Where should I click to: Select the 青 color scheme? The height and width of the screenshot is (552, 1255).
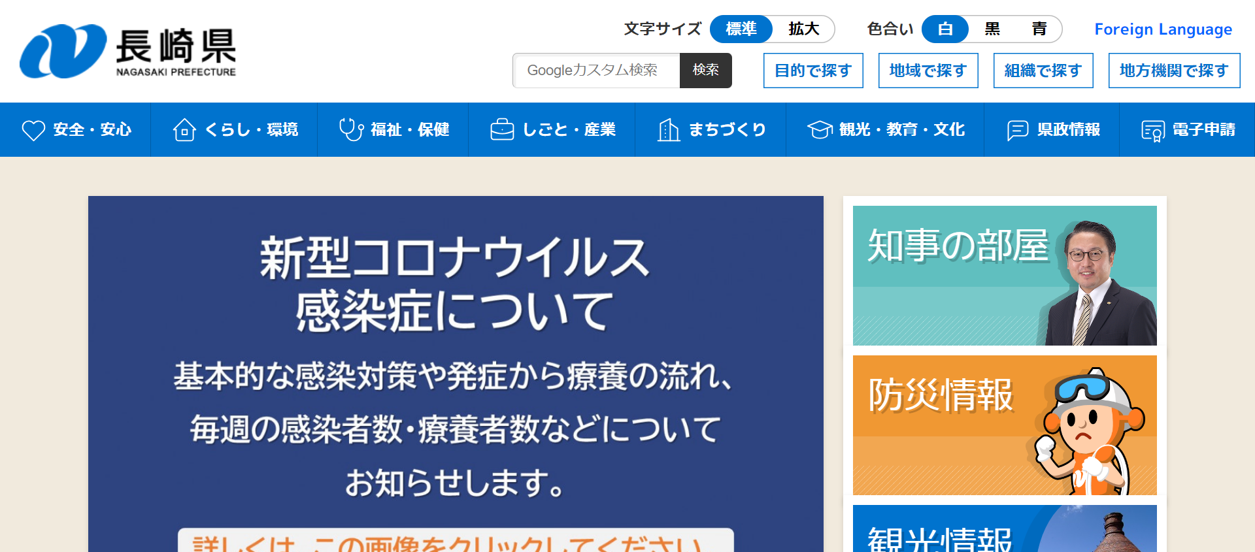pyautogui.click(x=1039, y=29)
